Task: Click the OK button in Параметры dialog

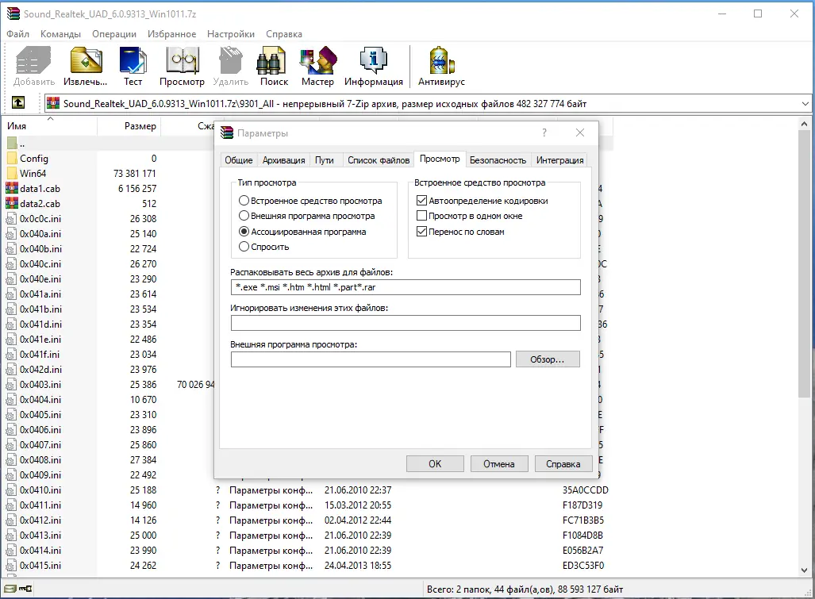Action: pos(435,464)
